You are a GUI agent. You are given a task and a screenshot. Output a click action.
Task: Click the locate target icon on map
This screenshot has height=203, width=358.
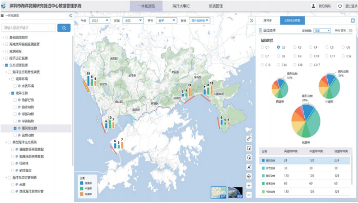249,176
